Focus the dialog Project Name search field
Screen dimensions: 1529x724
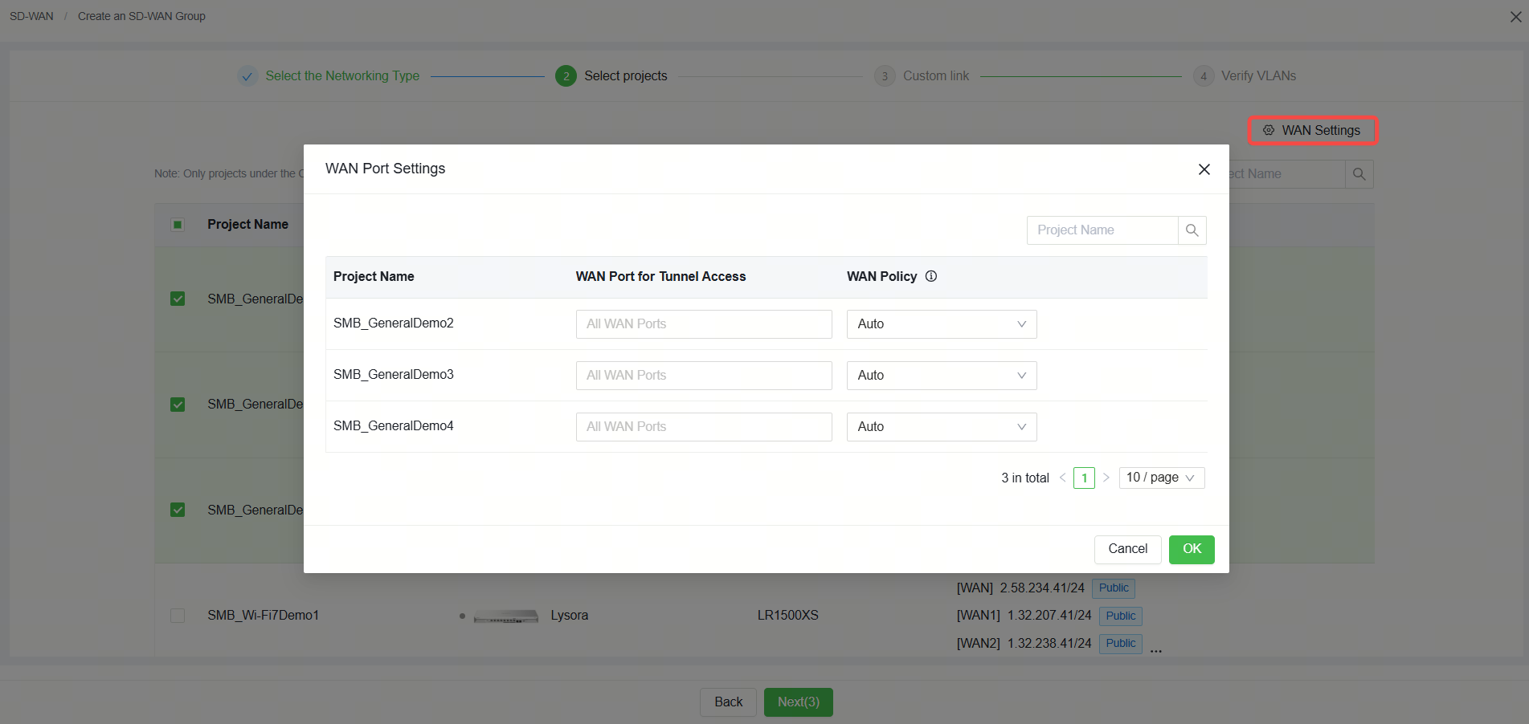pyautogui.click(x=1102, y=230)
